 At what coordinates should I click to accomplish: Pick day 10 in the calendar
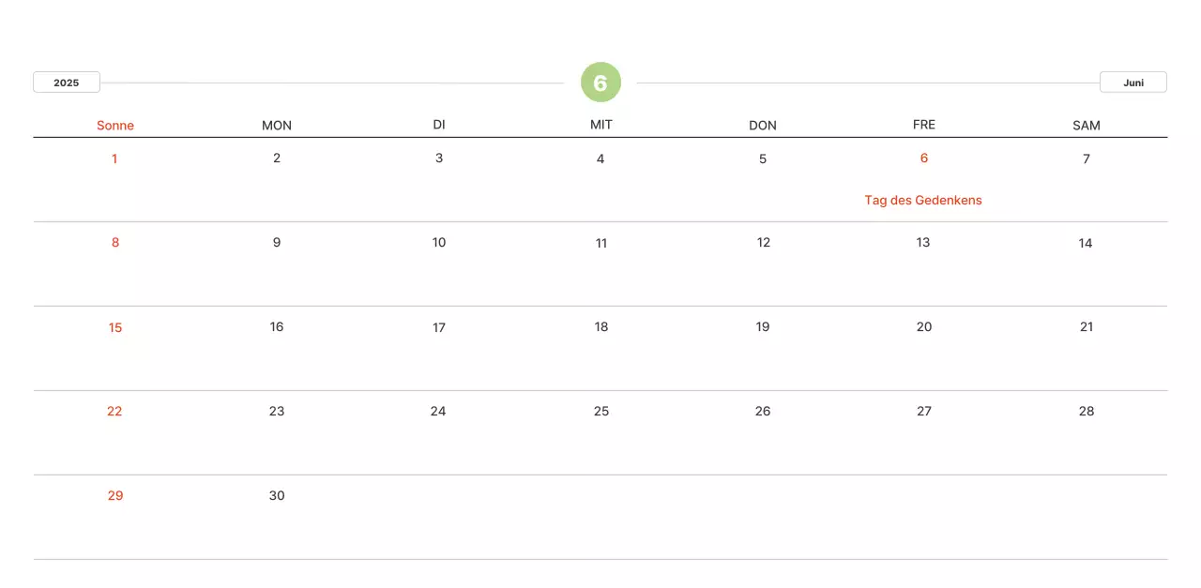tap(439, 243)
